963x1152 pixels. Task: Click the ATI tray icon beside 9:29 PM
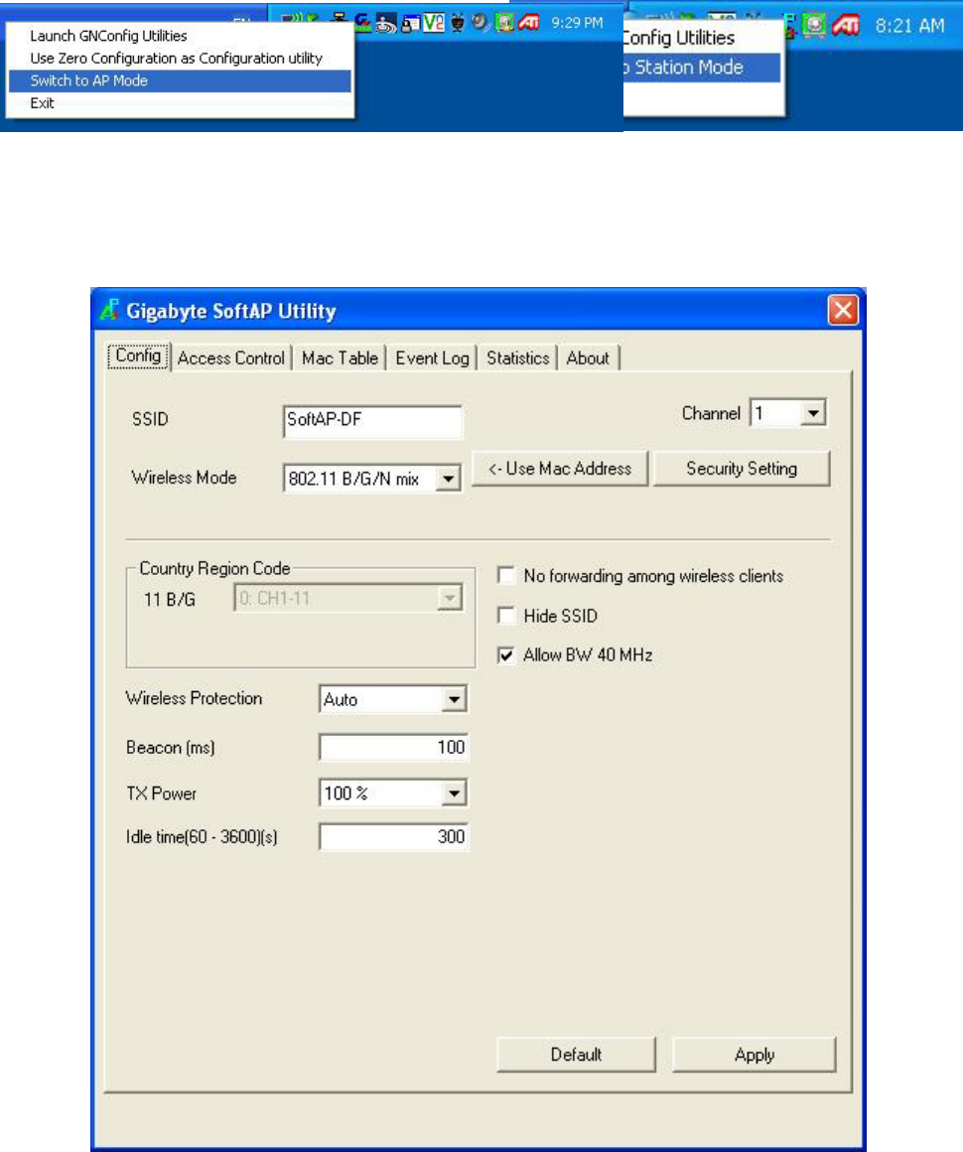click(x=529, y=23)
